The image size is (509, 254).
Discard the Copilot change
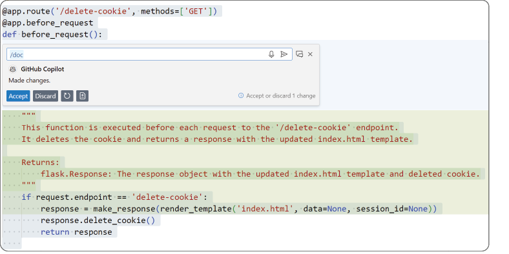pyautogui.click(x=45, y=96)
